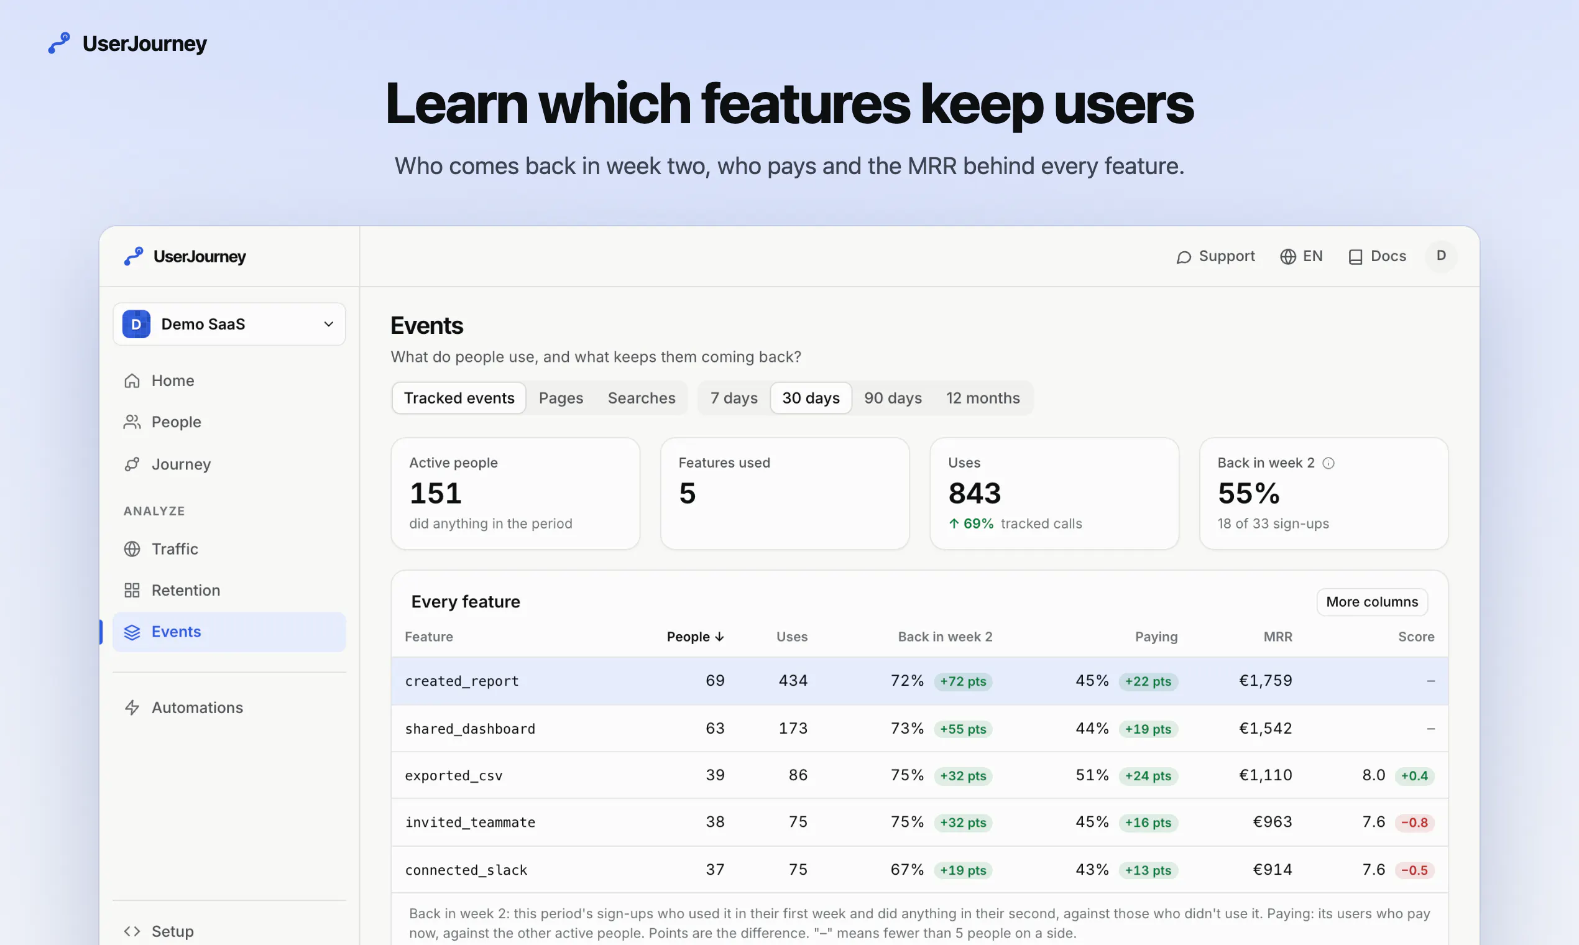The image size is (1579, 945).
Task: Click the Setup code brackets icon
Action: [132, 931]
